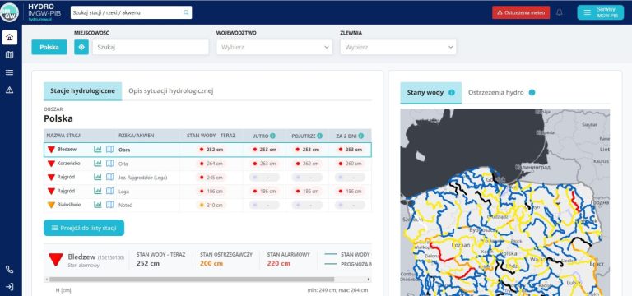Click the search magnifier icon in top bar
The image size is (632, 296).
(x=186, y=12)
